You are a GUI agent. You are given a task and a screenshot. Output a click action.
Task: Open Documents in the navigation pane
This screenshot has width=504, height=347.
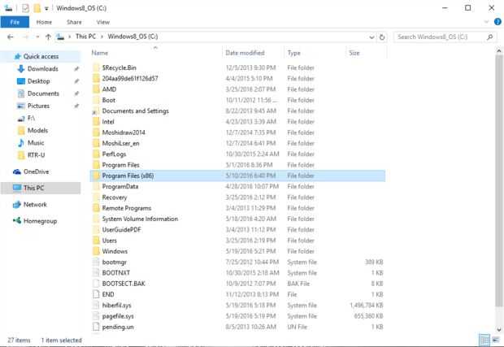pyautogui.click(x=43, y=93)
